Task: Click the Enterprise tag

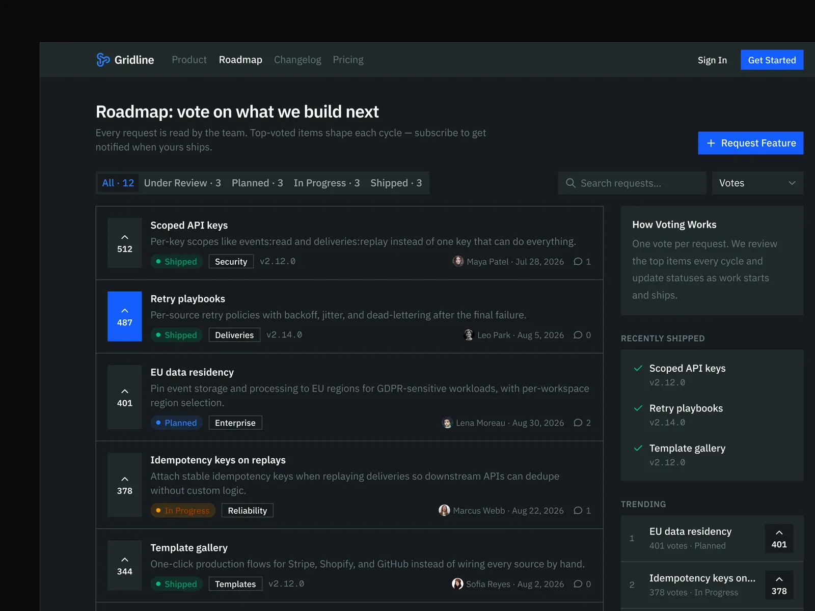Action: (x=235, y=423)
